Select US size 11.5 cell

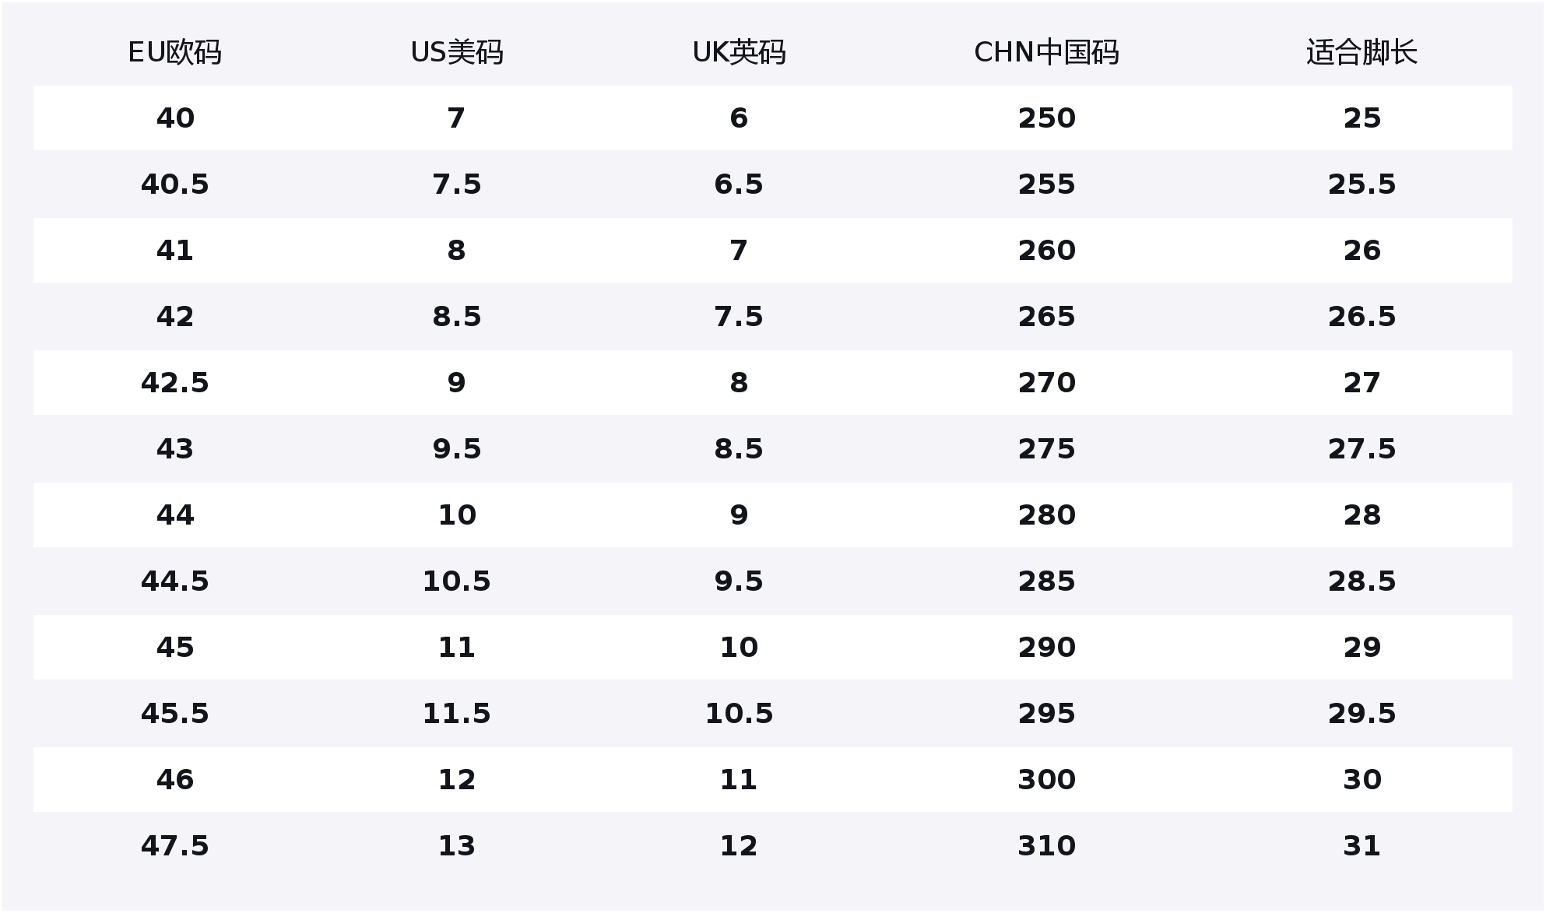point(456,714)
